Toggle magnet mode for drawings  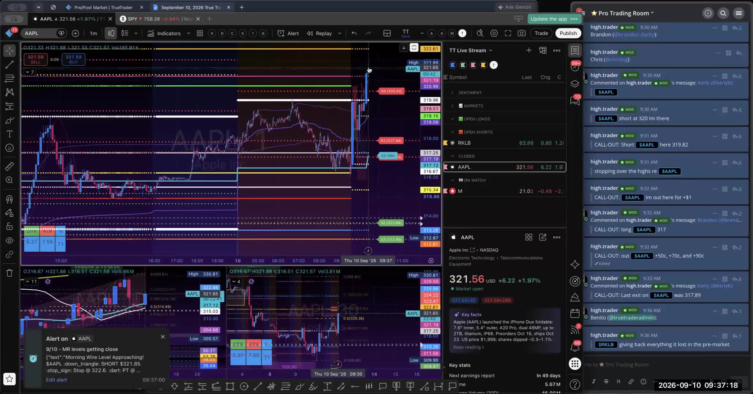[x=9, y=199]
